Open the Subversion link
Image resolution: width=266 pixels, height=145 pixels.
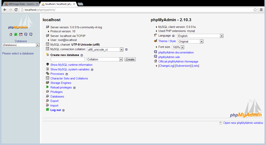[183, 66]
